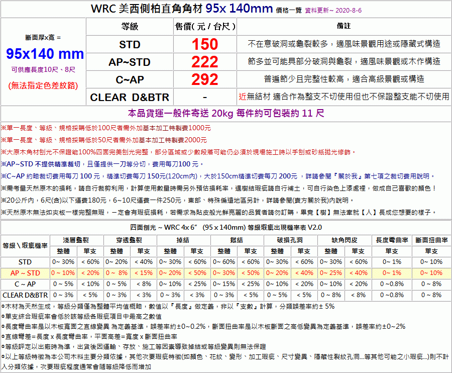Click the red note ending '特製費2000元'
The image size is (452, 373).
click(104, 140)
